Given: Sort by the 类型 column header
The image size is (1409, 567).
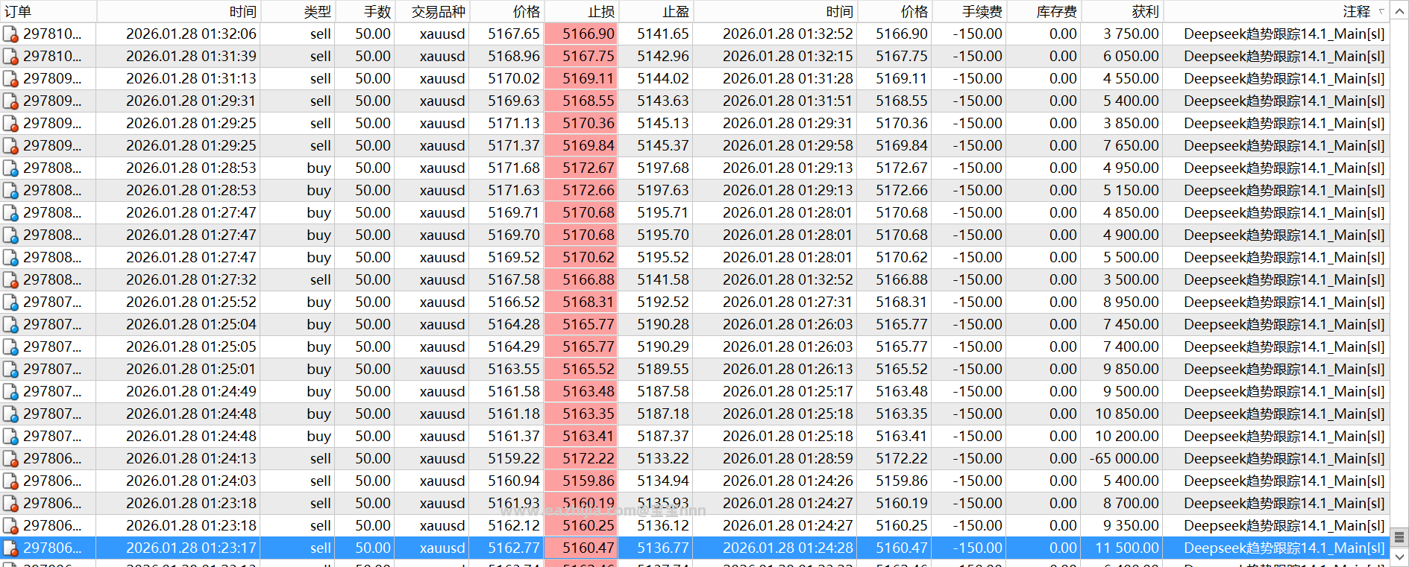Looking at the screenshot, I should tap(298, 11).
